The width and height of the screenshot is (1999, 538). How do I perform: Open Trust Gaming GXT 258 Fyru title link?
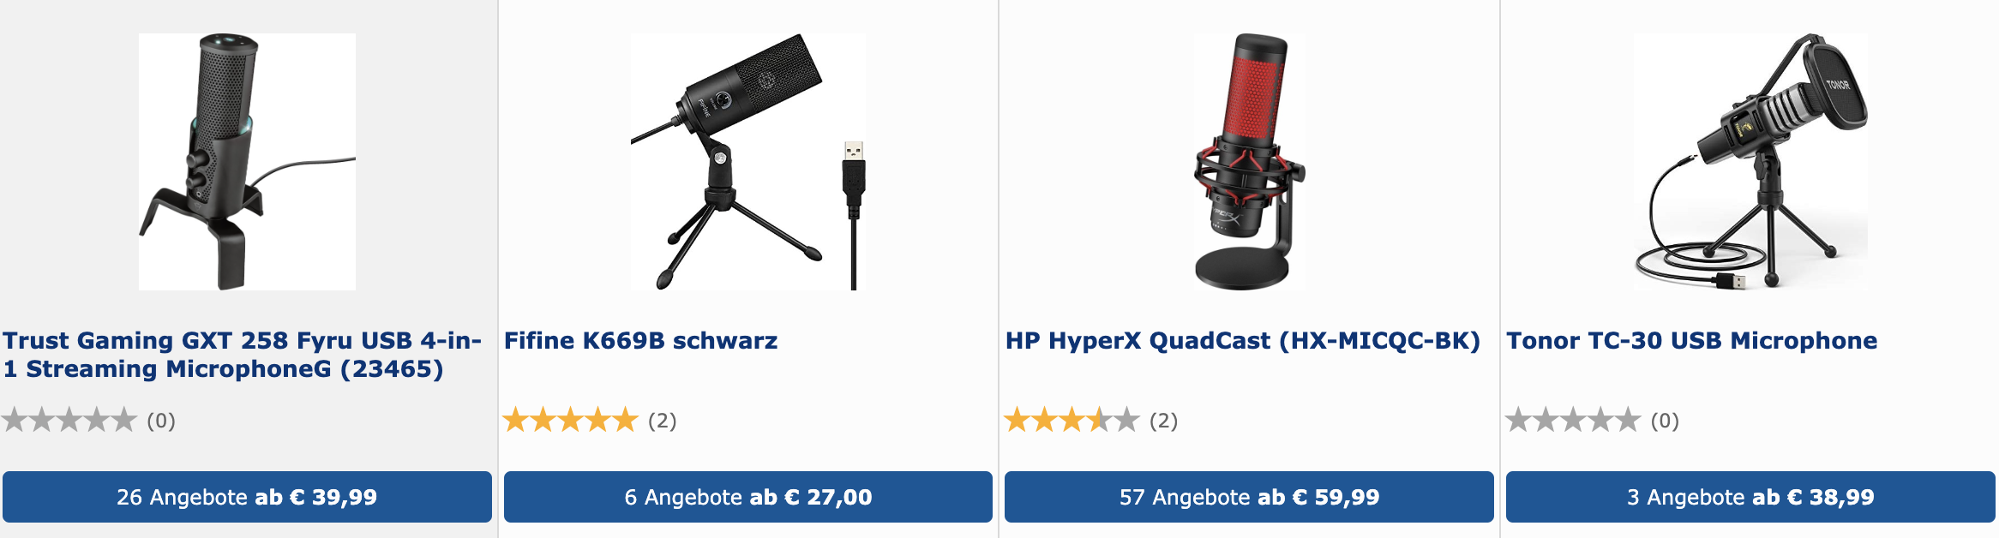(242, 355)
